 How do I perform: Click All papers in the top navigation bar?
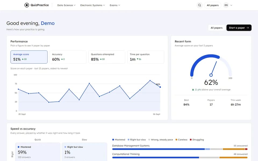click(213, 5)
